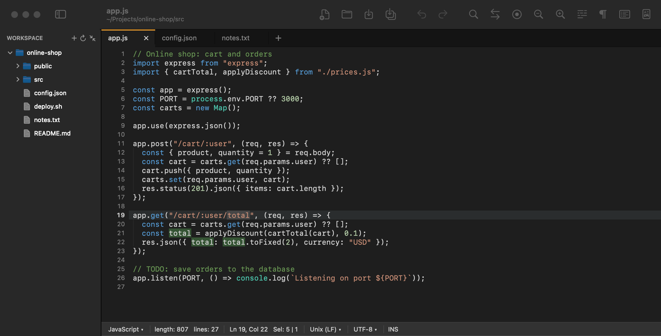661x336 pixels.
Task: Close the app.js tab
Action: pos(146,38)
